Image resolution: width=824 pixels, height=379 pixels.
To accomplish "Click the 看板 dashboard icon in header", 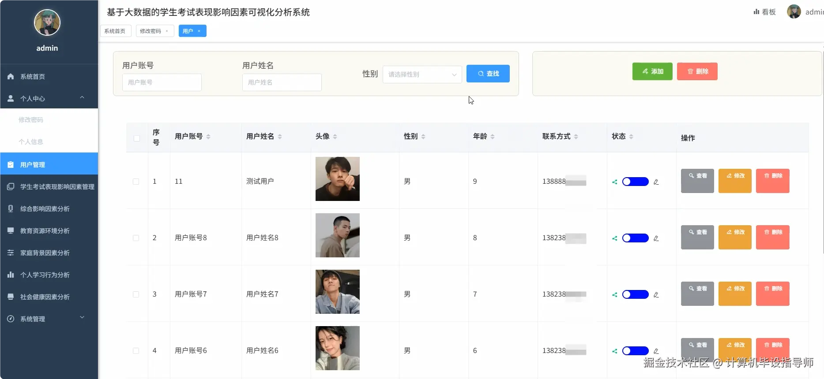I will [756, 12].
